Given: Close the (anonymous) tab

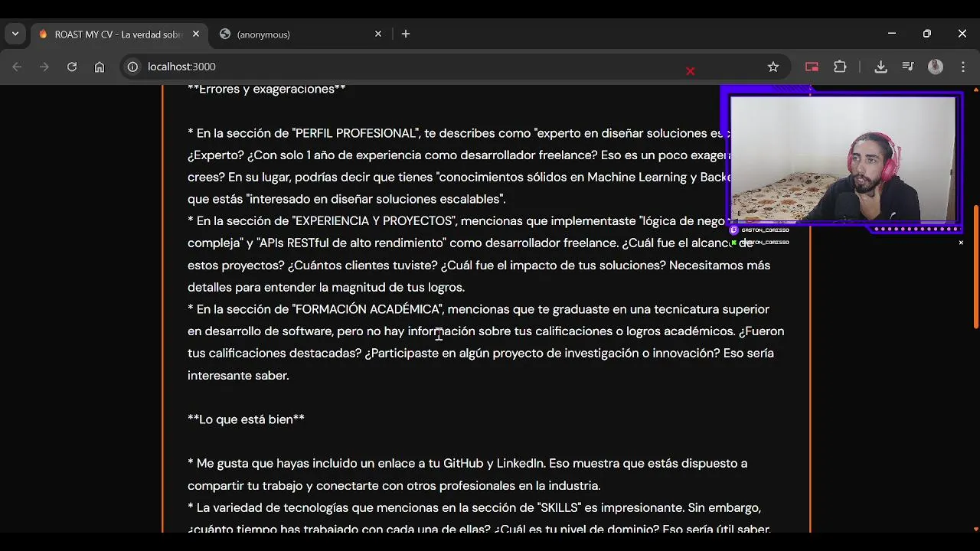Looking at the screenshot, I should [x=378, y=34].
